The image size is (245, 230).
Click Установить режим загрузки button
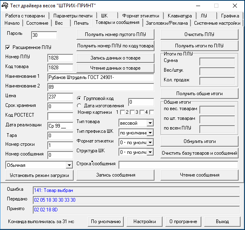(39, 175)
